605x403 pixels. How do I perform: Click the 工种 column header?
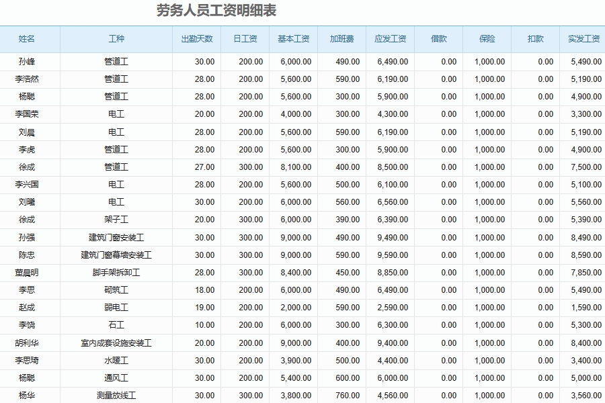coord(116,38)
